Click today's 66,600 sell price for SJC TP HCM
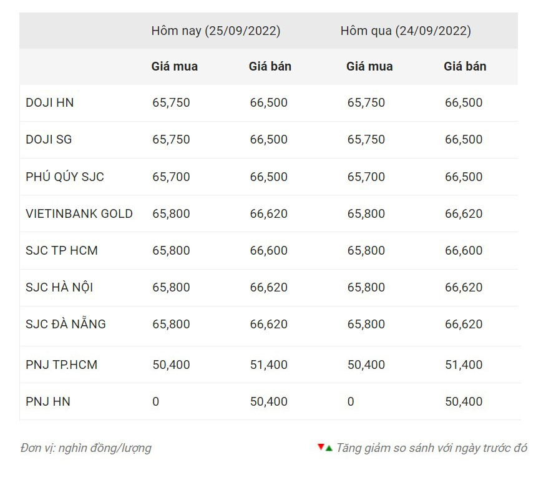This screenshot has height=480, width=541. click(x=268, y=250)
